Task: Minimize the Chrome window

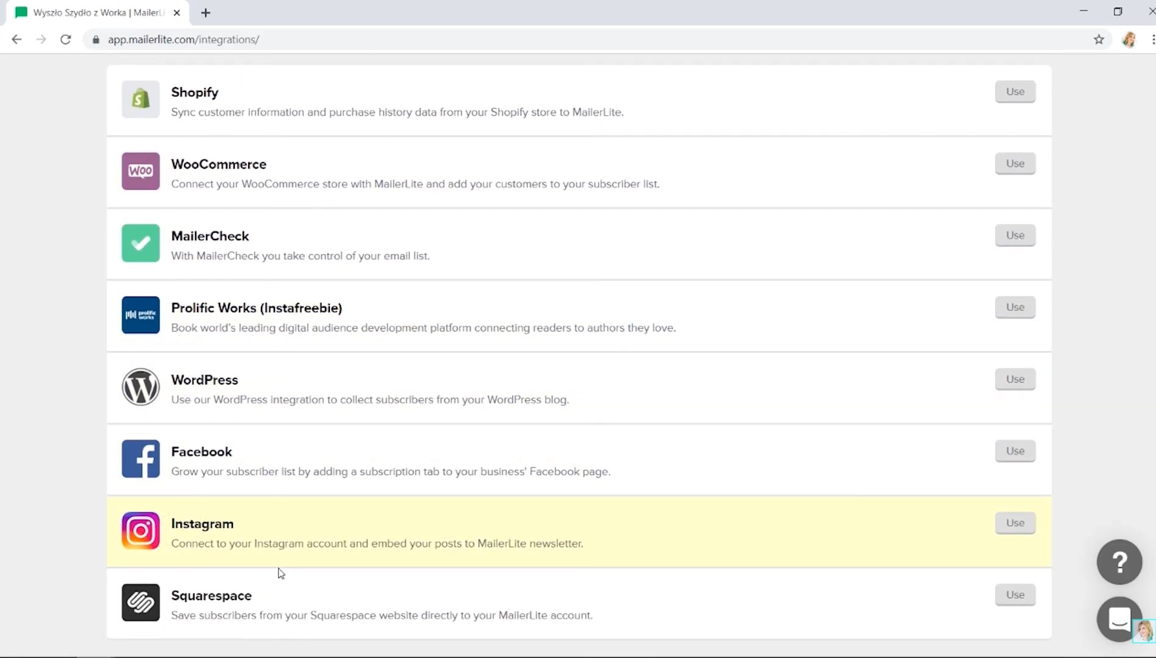Action: tap(1083, 11)
